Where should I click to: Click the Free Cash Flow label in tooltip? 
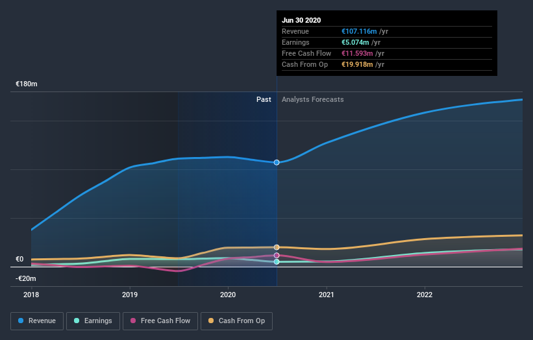click(306, 53)
